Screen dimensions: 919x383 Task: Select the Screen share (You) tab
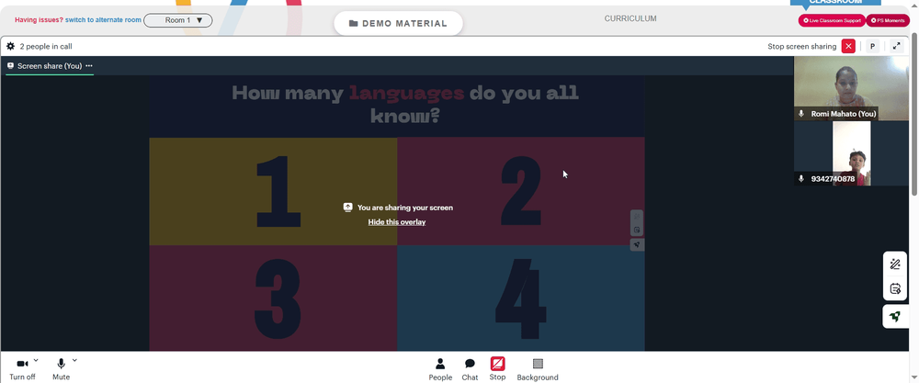tap(50, 66)
